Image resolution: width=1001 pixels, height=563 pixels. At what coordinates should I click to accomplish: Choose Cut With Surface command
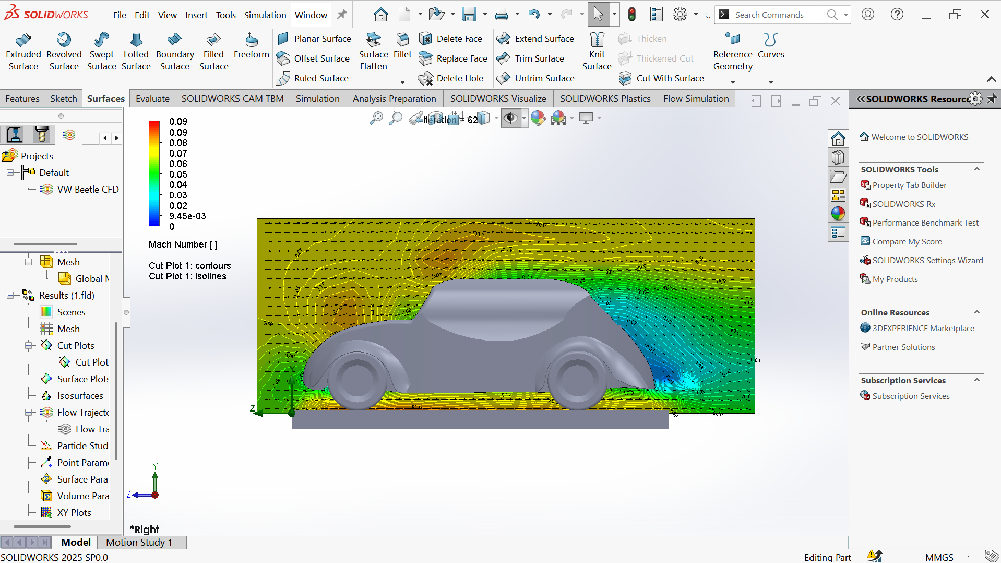tap(662, 78)
